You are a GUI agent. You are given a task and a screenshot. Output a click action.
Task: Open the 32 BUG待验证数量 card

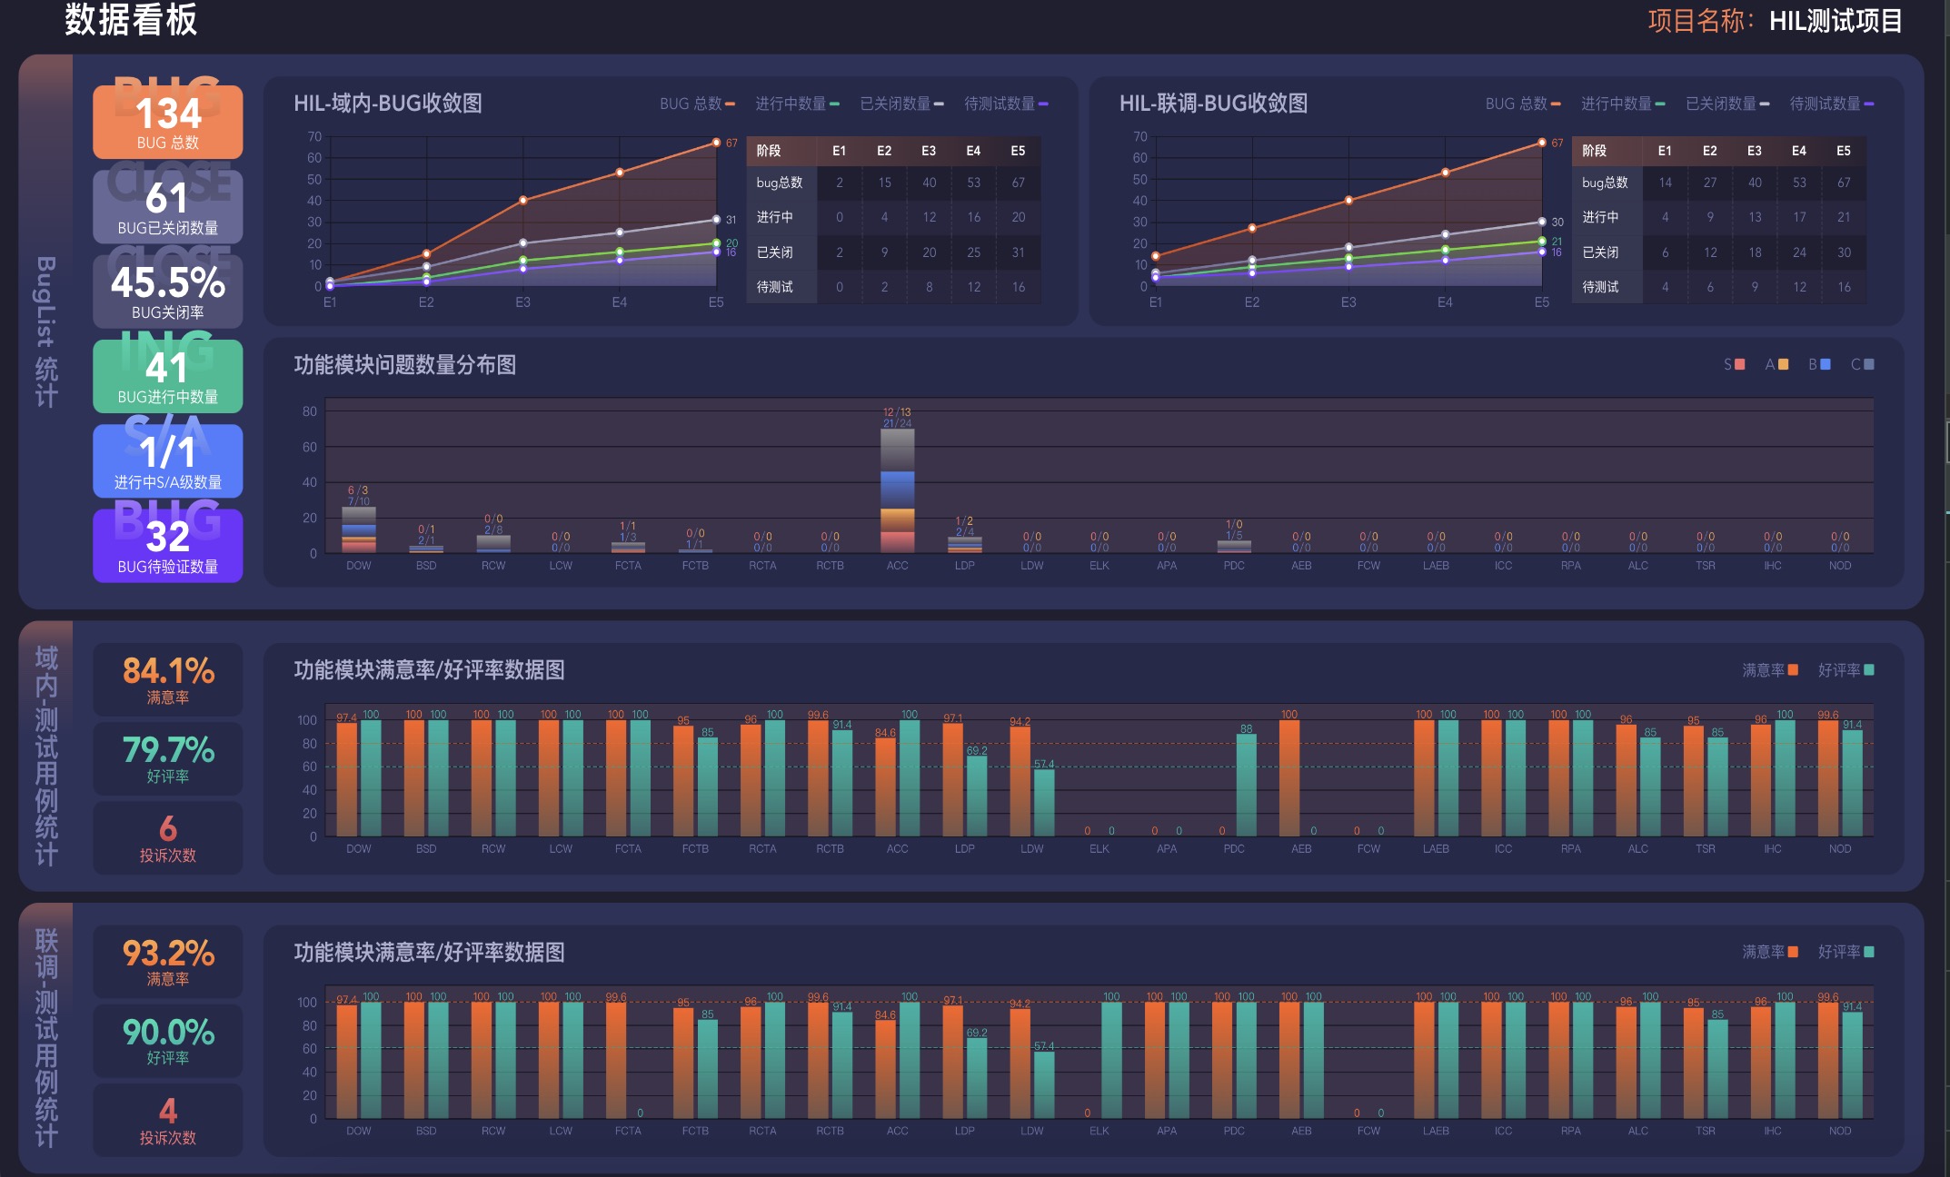tap(168, 546)
